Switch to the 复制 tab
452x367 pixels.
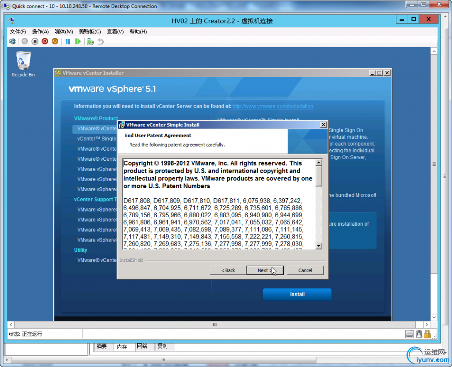tap(162, 347)
